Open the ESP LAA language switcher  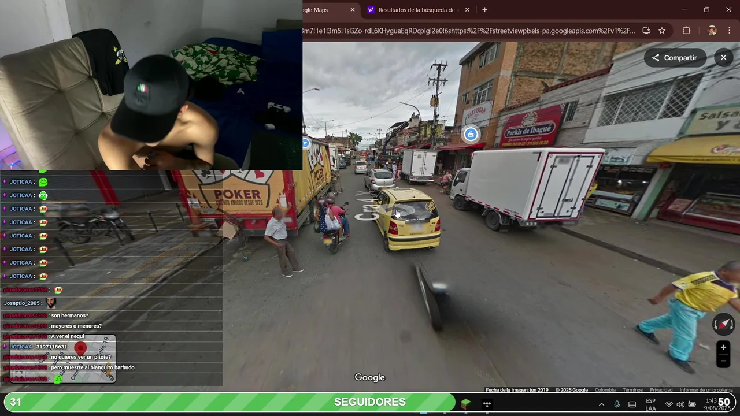[650, 404]
